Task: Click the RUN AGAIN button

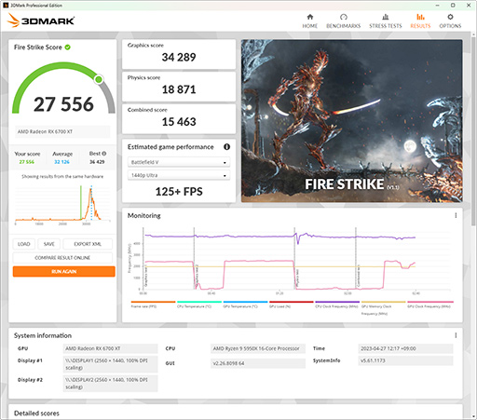Action: coord(64,271)
